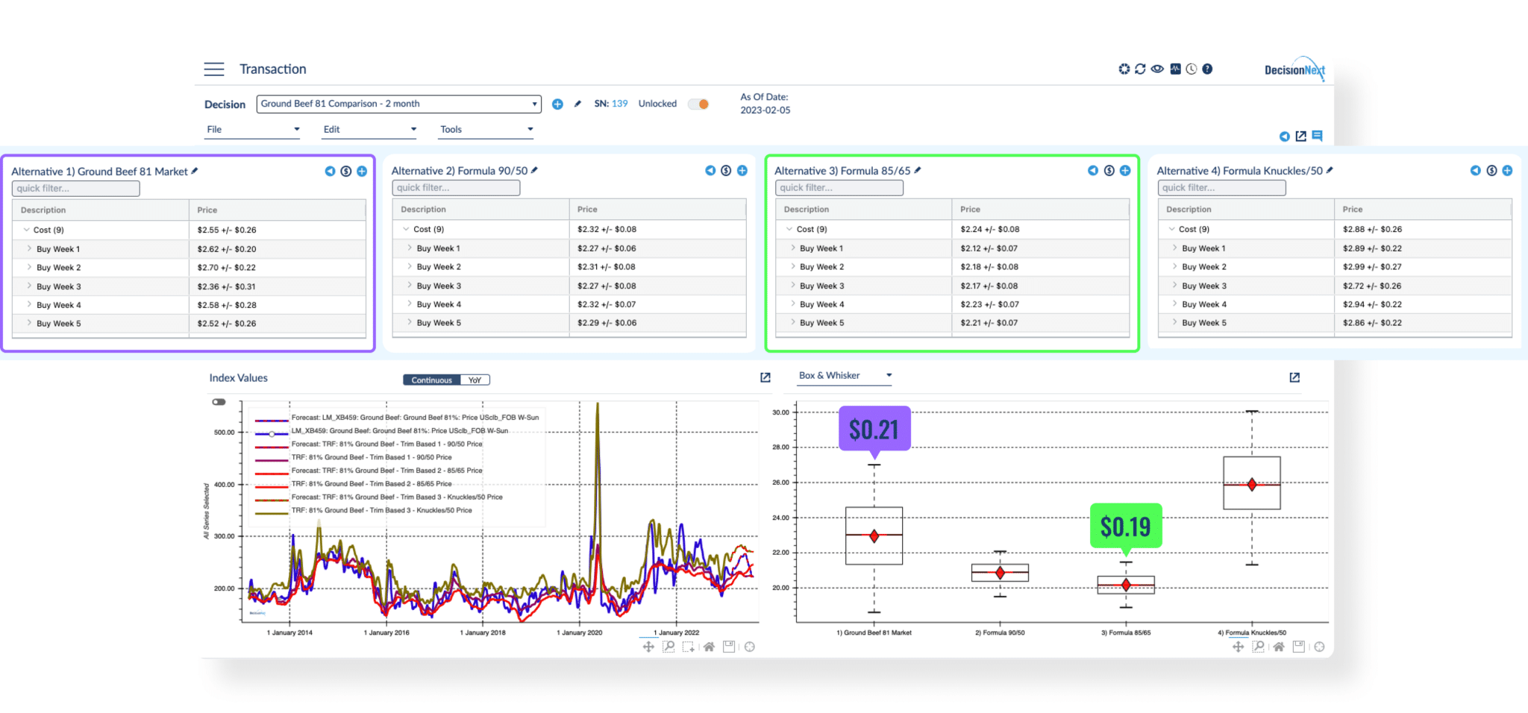Switch Index Values chart to YoY

[x=475, y=380]
